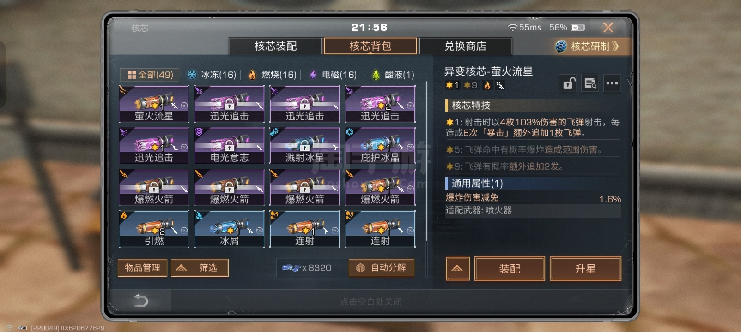This screenshot has height=332, width=741.
Task: Expand the 筛选 filter options
Action: tap(200, 268)
